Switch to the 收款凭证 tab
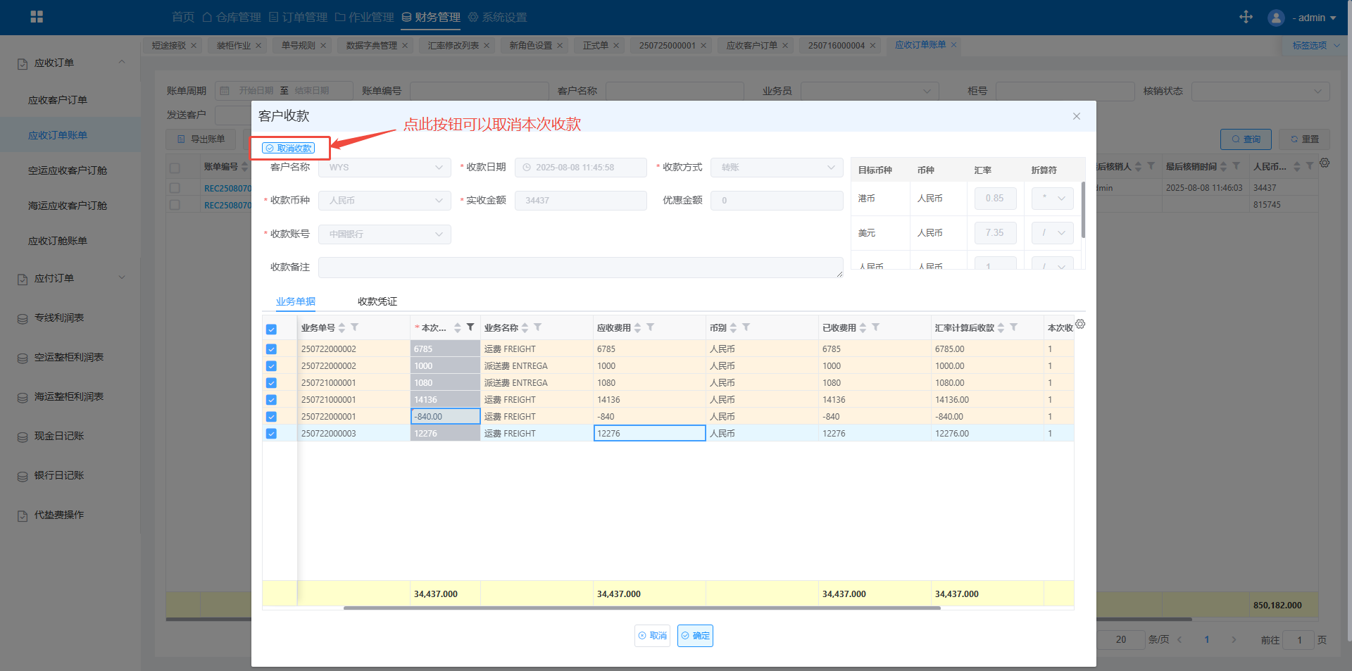1352x671 pixels. [x=377, y=301]
